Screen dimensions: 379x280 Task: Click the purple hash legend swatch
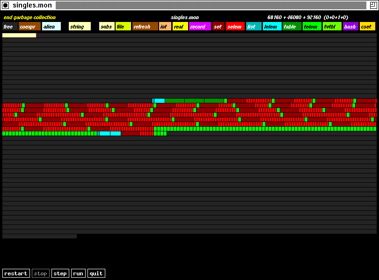click(x=350, y=27)
